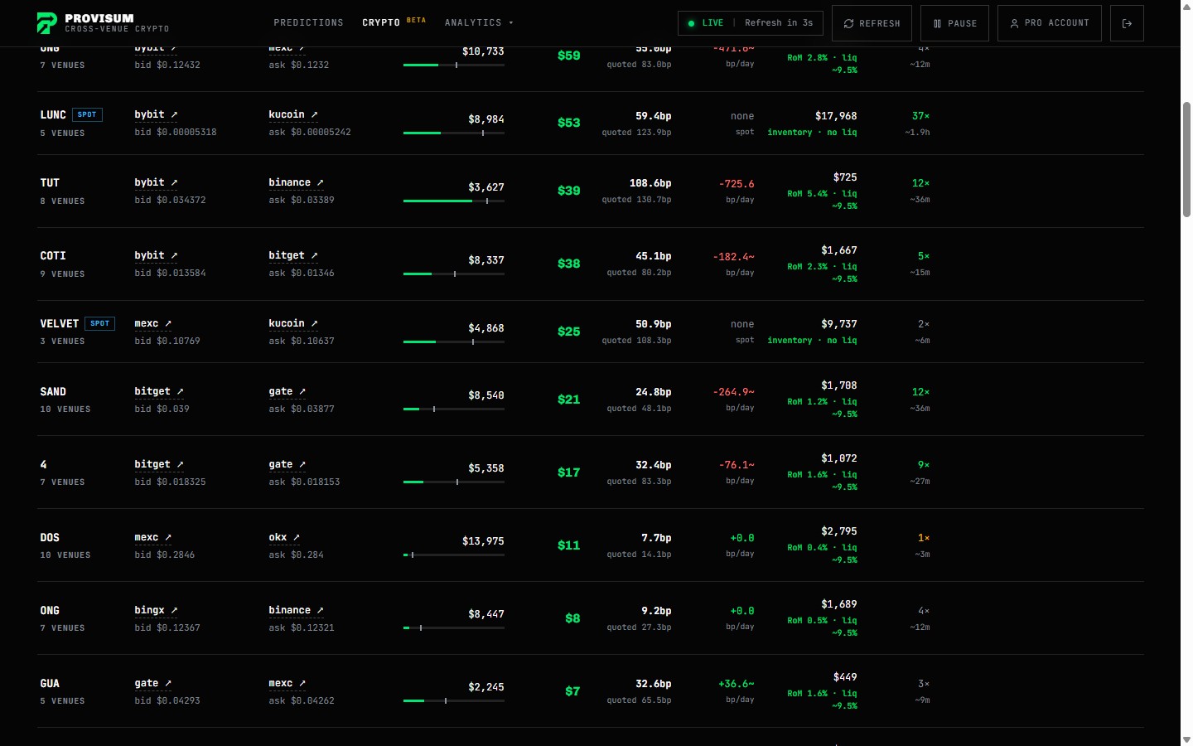The width and height of the screenshot is (1193, 746).
Task: Click 'RoM 5.4% · liq' in TUT row
Action: 822,194
